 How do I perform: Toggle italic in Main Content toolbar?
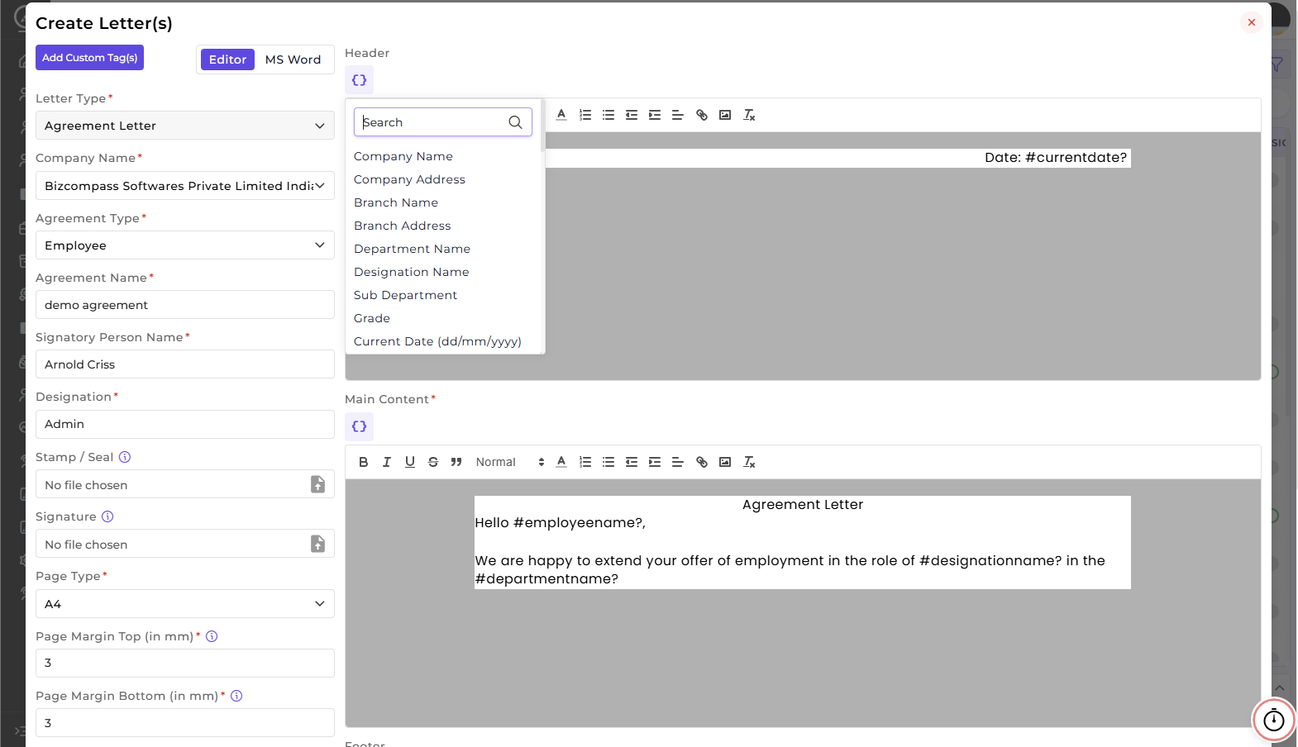(x=386, y=462)
